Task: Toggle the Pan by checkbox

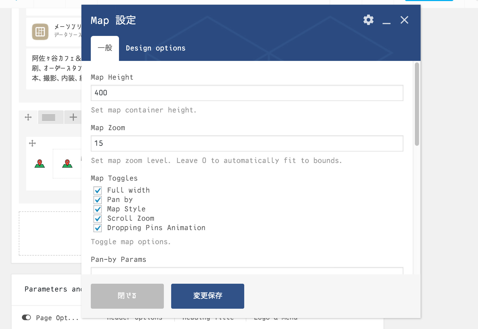Action: click(x=98, y=200)
